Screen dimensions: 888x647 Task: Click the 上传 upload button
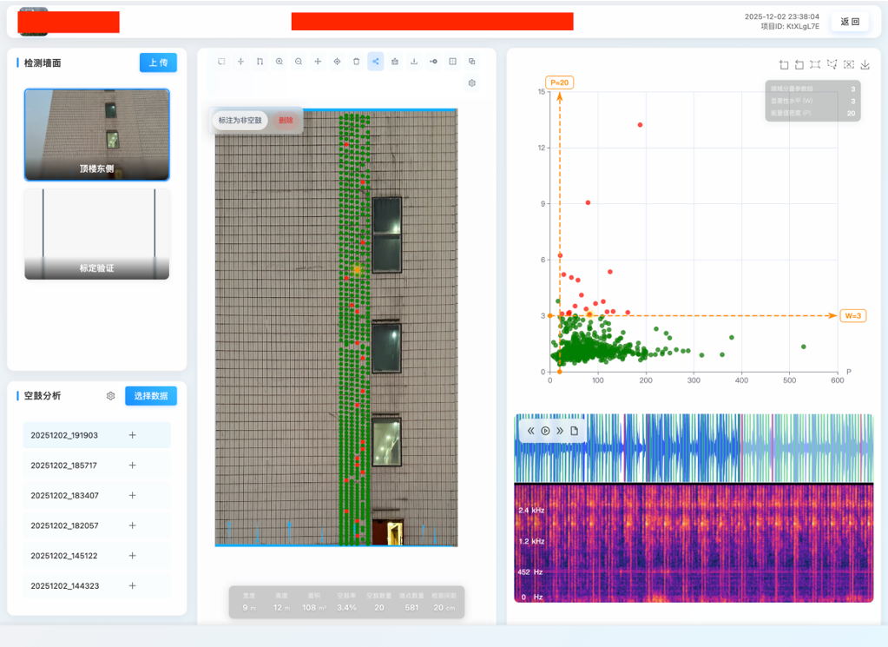(x=158, y=63)
